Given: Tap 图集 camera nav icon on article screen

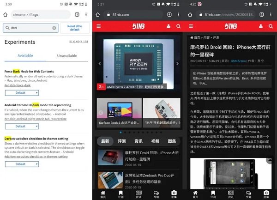Looking at the screenshot, I should click(x=266, y=194).
